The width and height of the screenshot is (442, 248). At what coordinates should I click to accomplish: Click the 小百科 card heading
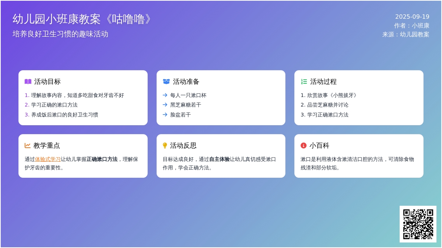[319, 145]
